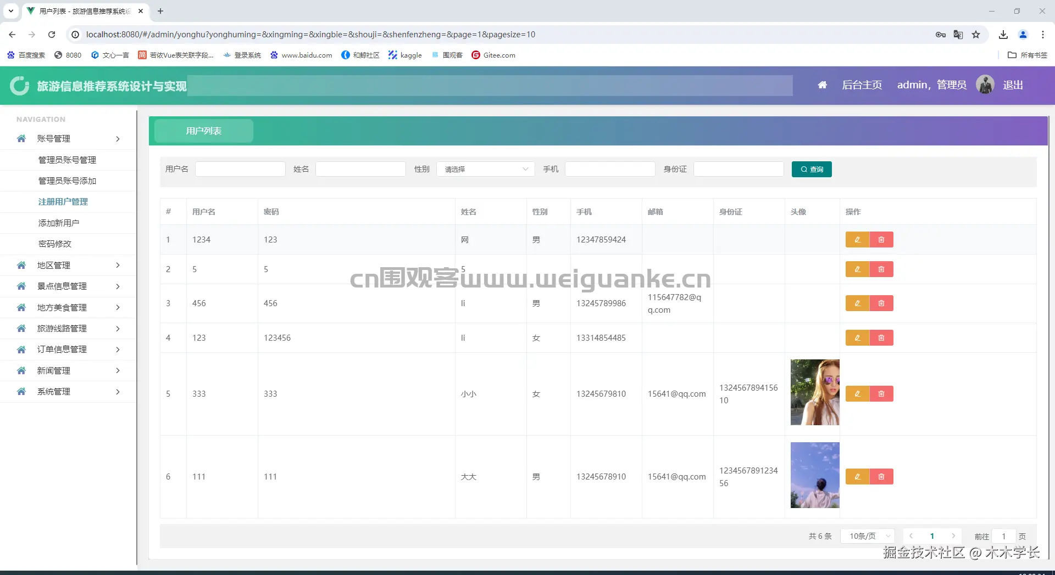Edit user 111 named 大大
Screen dimensions: 1055x575
pos(857,477)
